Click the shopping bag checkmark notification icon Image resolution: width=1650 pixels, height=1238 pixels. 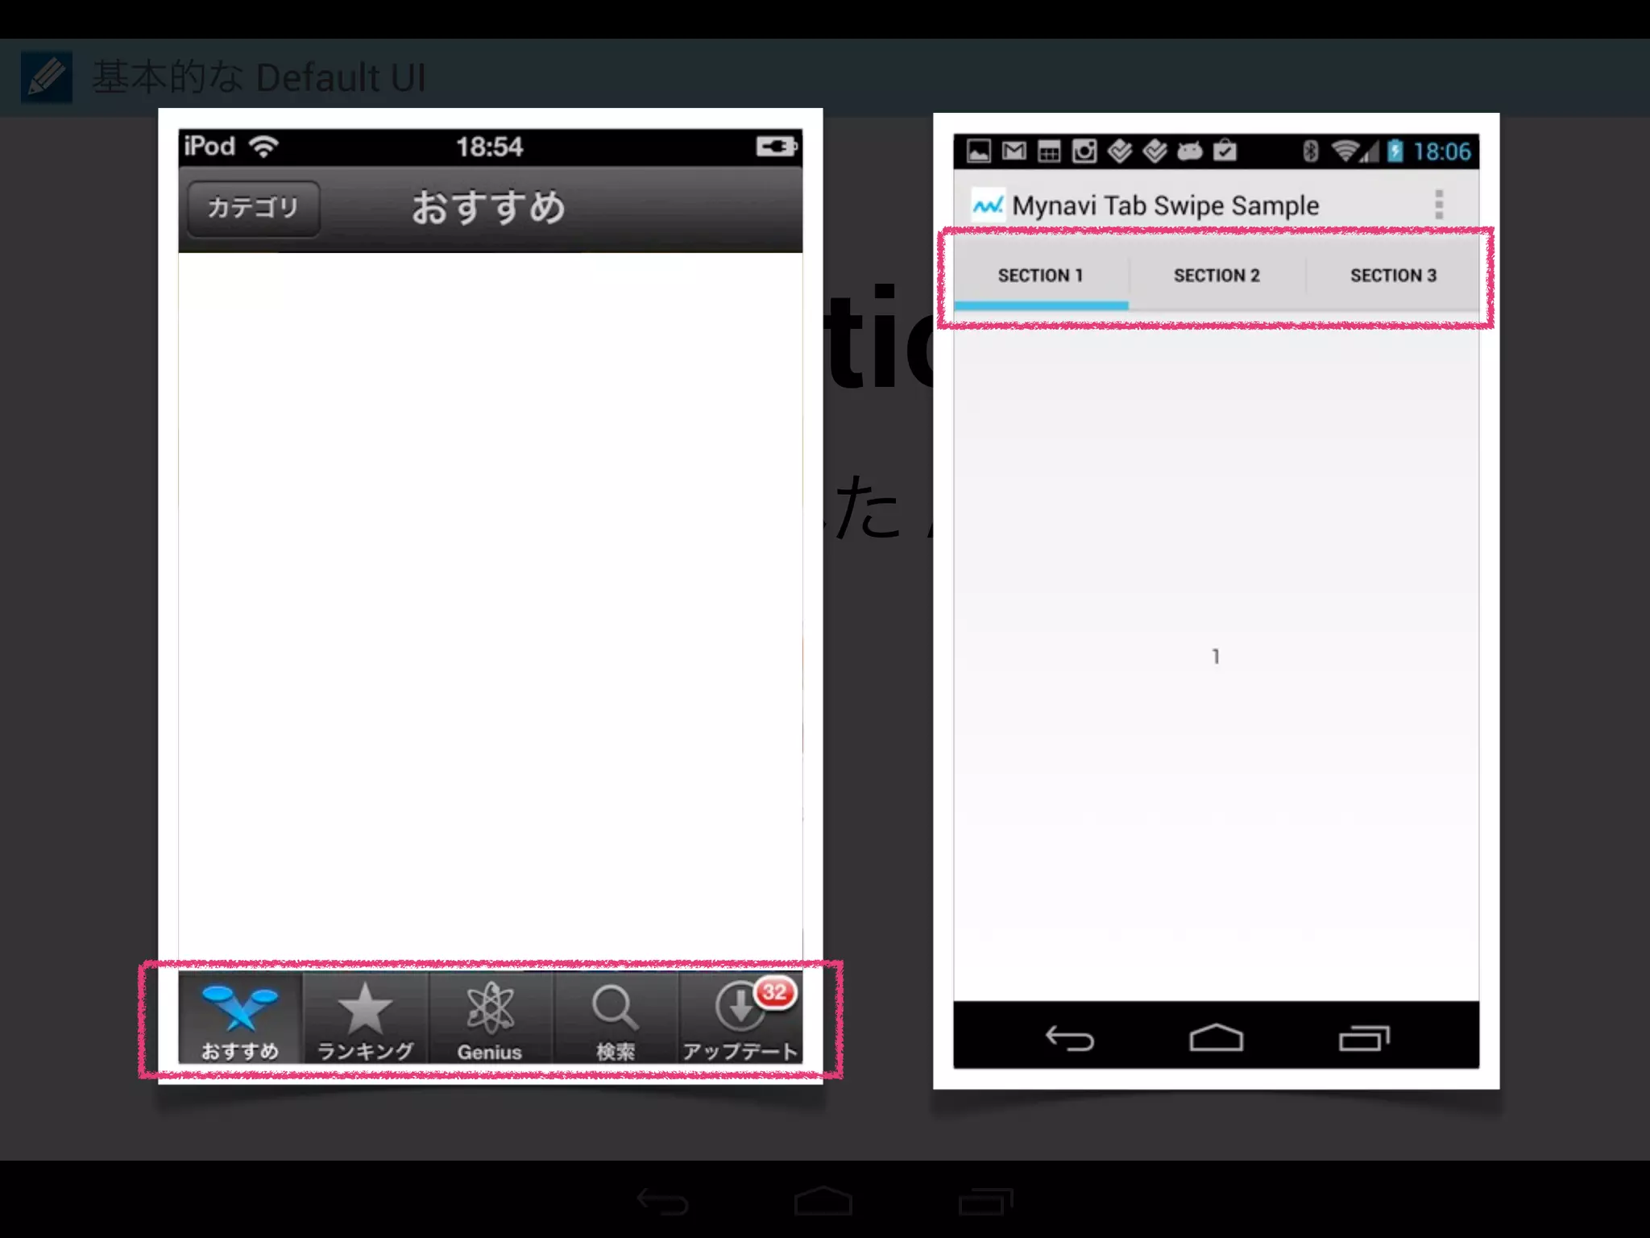point(1225,151)
